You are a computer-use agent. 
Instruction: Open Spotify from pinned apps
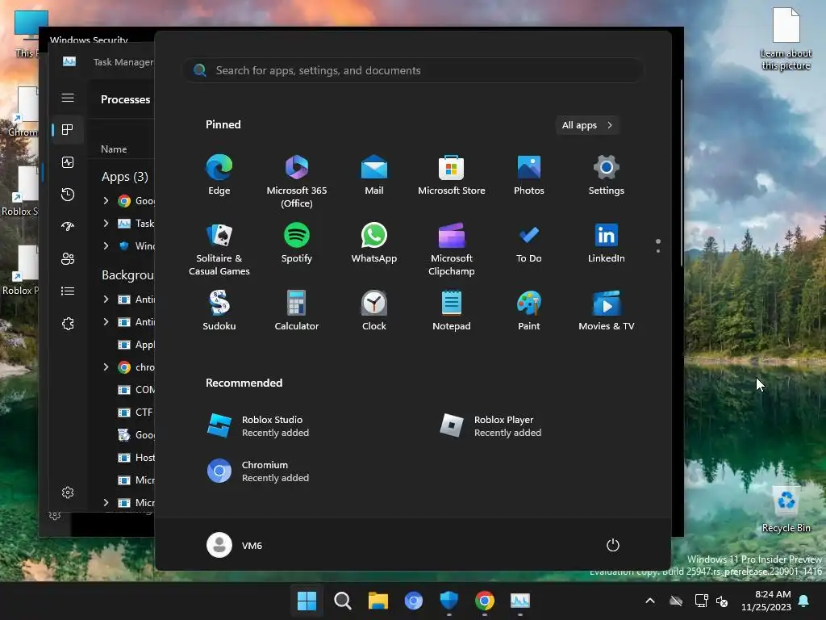297,243
